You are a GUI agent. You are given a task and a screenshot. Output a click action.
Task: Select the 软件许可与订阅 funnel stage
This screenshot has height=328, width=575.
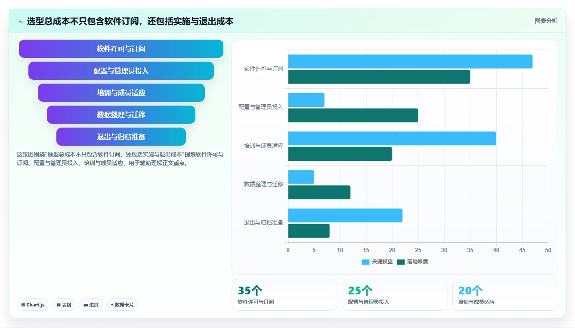pos(121,49)
